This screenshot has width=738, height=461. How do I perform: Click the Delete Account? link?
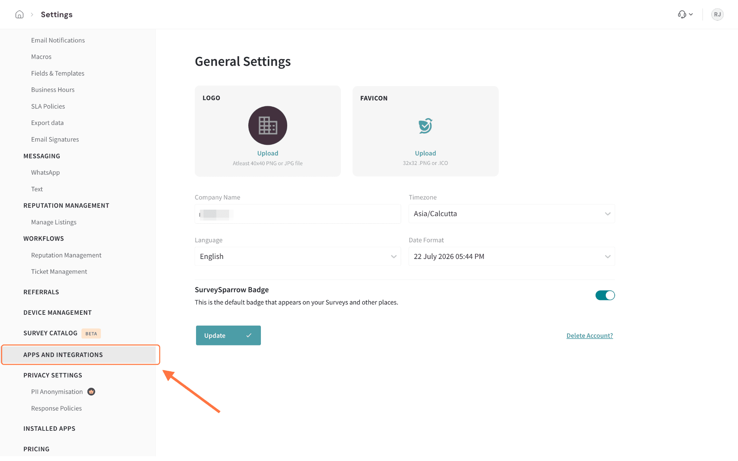(590, 335)
